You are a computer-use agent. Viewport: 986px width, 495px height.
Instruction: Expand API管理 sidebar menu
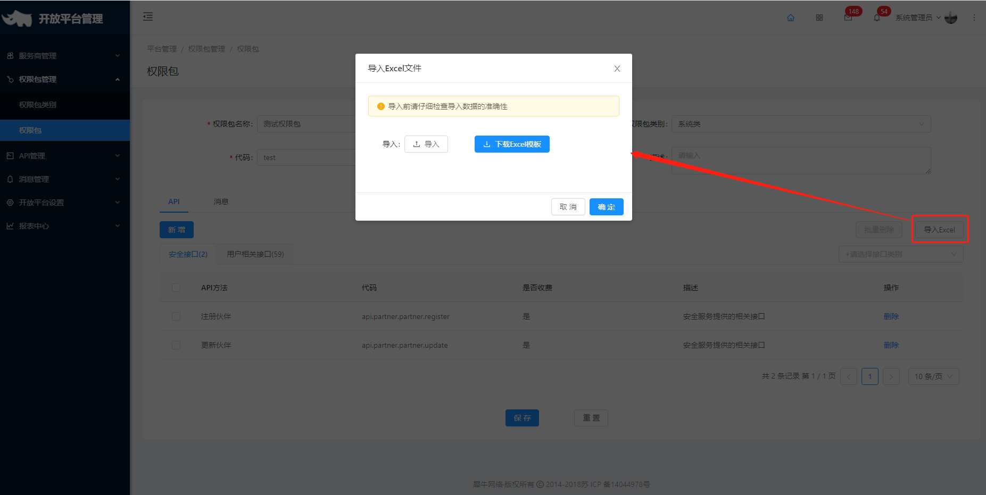(65, 156)
